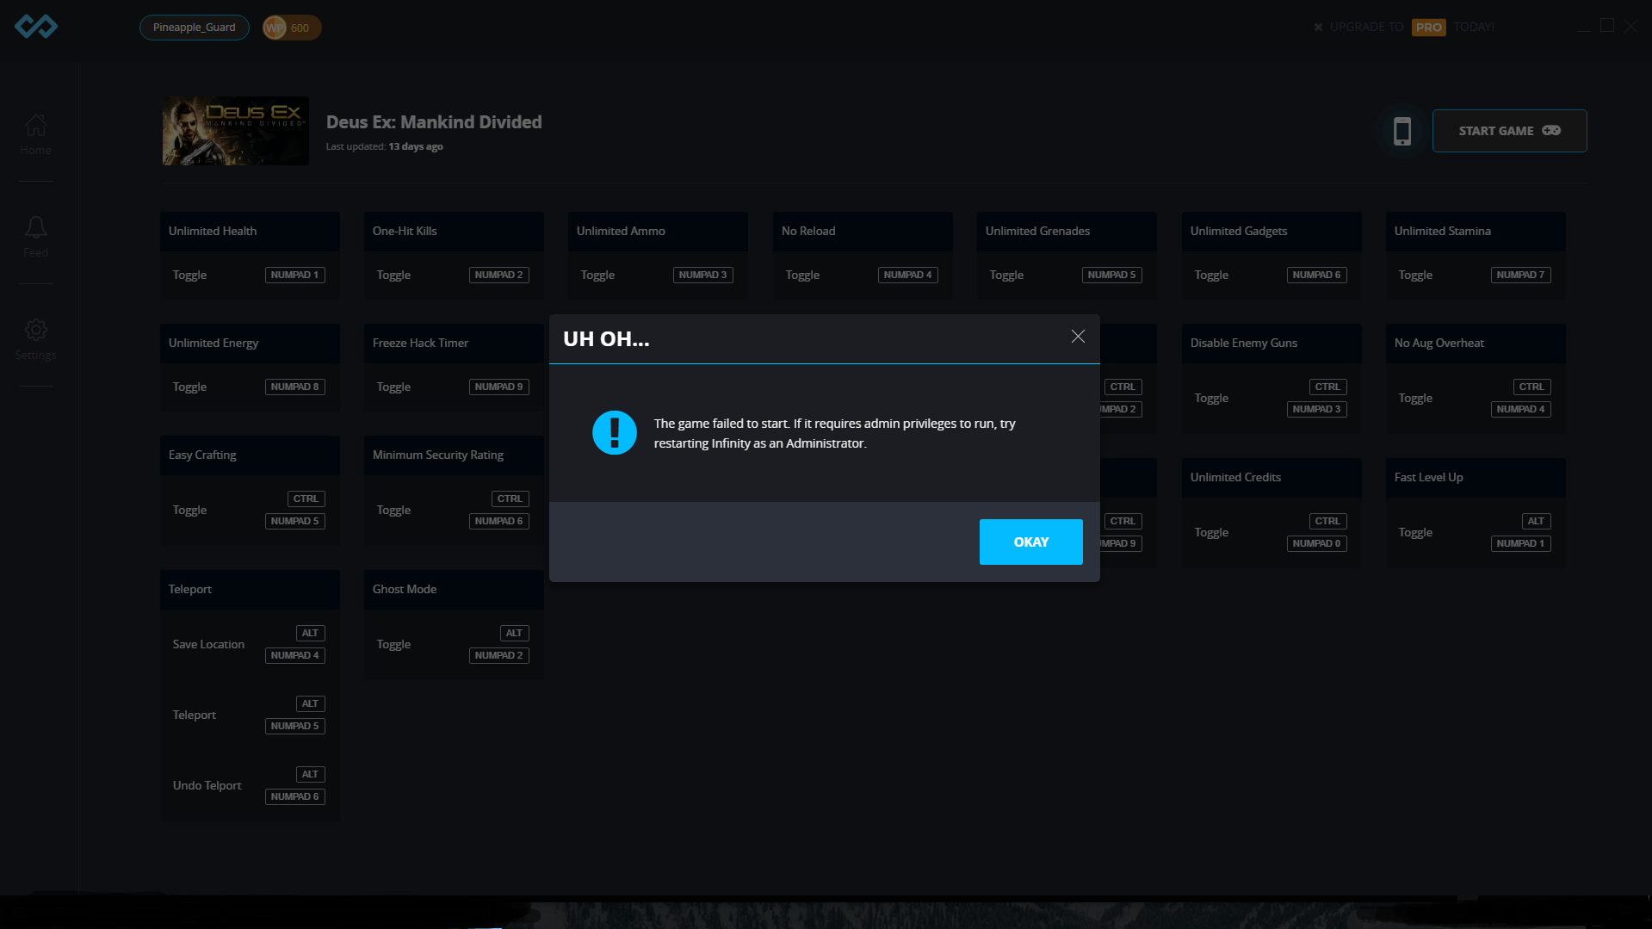Image resolution: width=1652 pixels, height=929 pixels.
Task: Open the Feed bell icon
Action: tap(35, 236)
